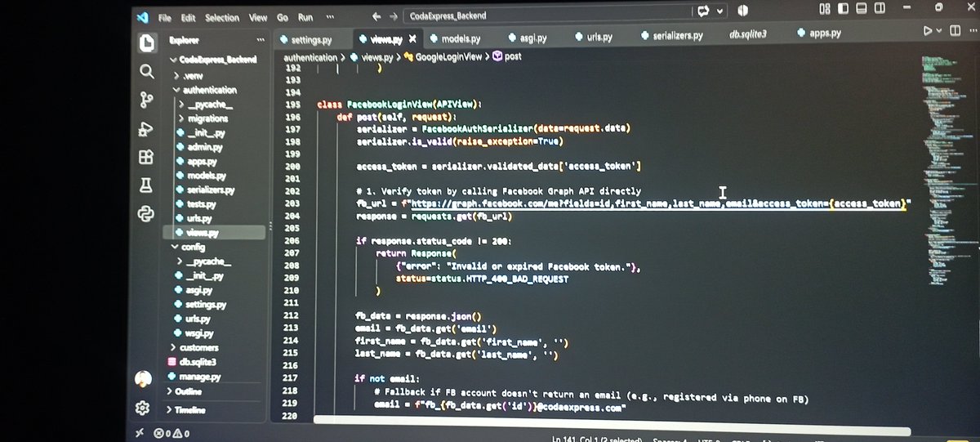
Task: Open the View menu
Action: 258,17
